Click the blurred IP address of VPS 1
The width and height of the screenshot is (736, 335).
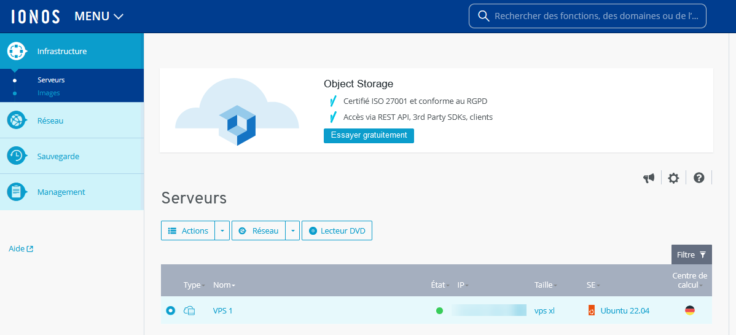pyautogui.click(x=489, y=310)
